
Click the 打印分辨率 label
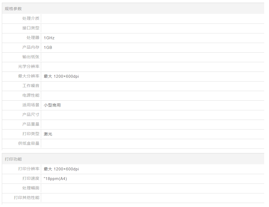click(29, 169)
